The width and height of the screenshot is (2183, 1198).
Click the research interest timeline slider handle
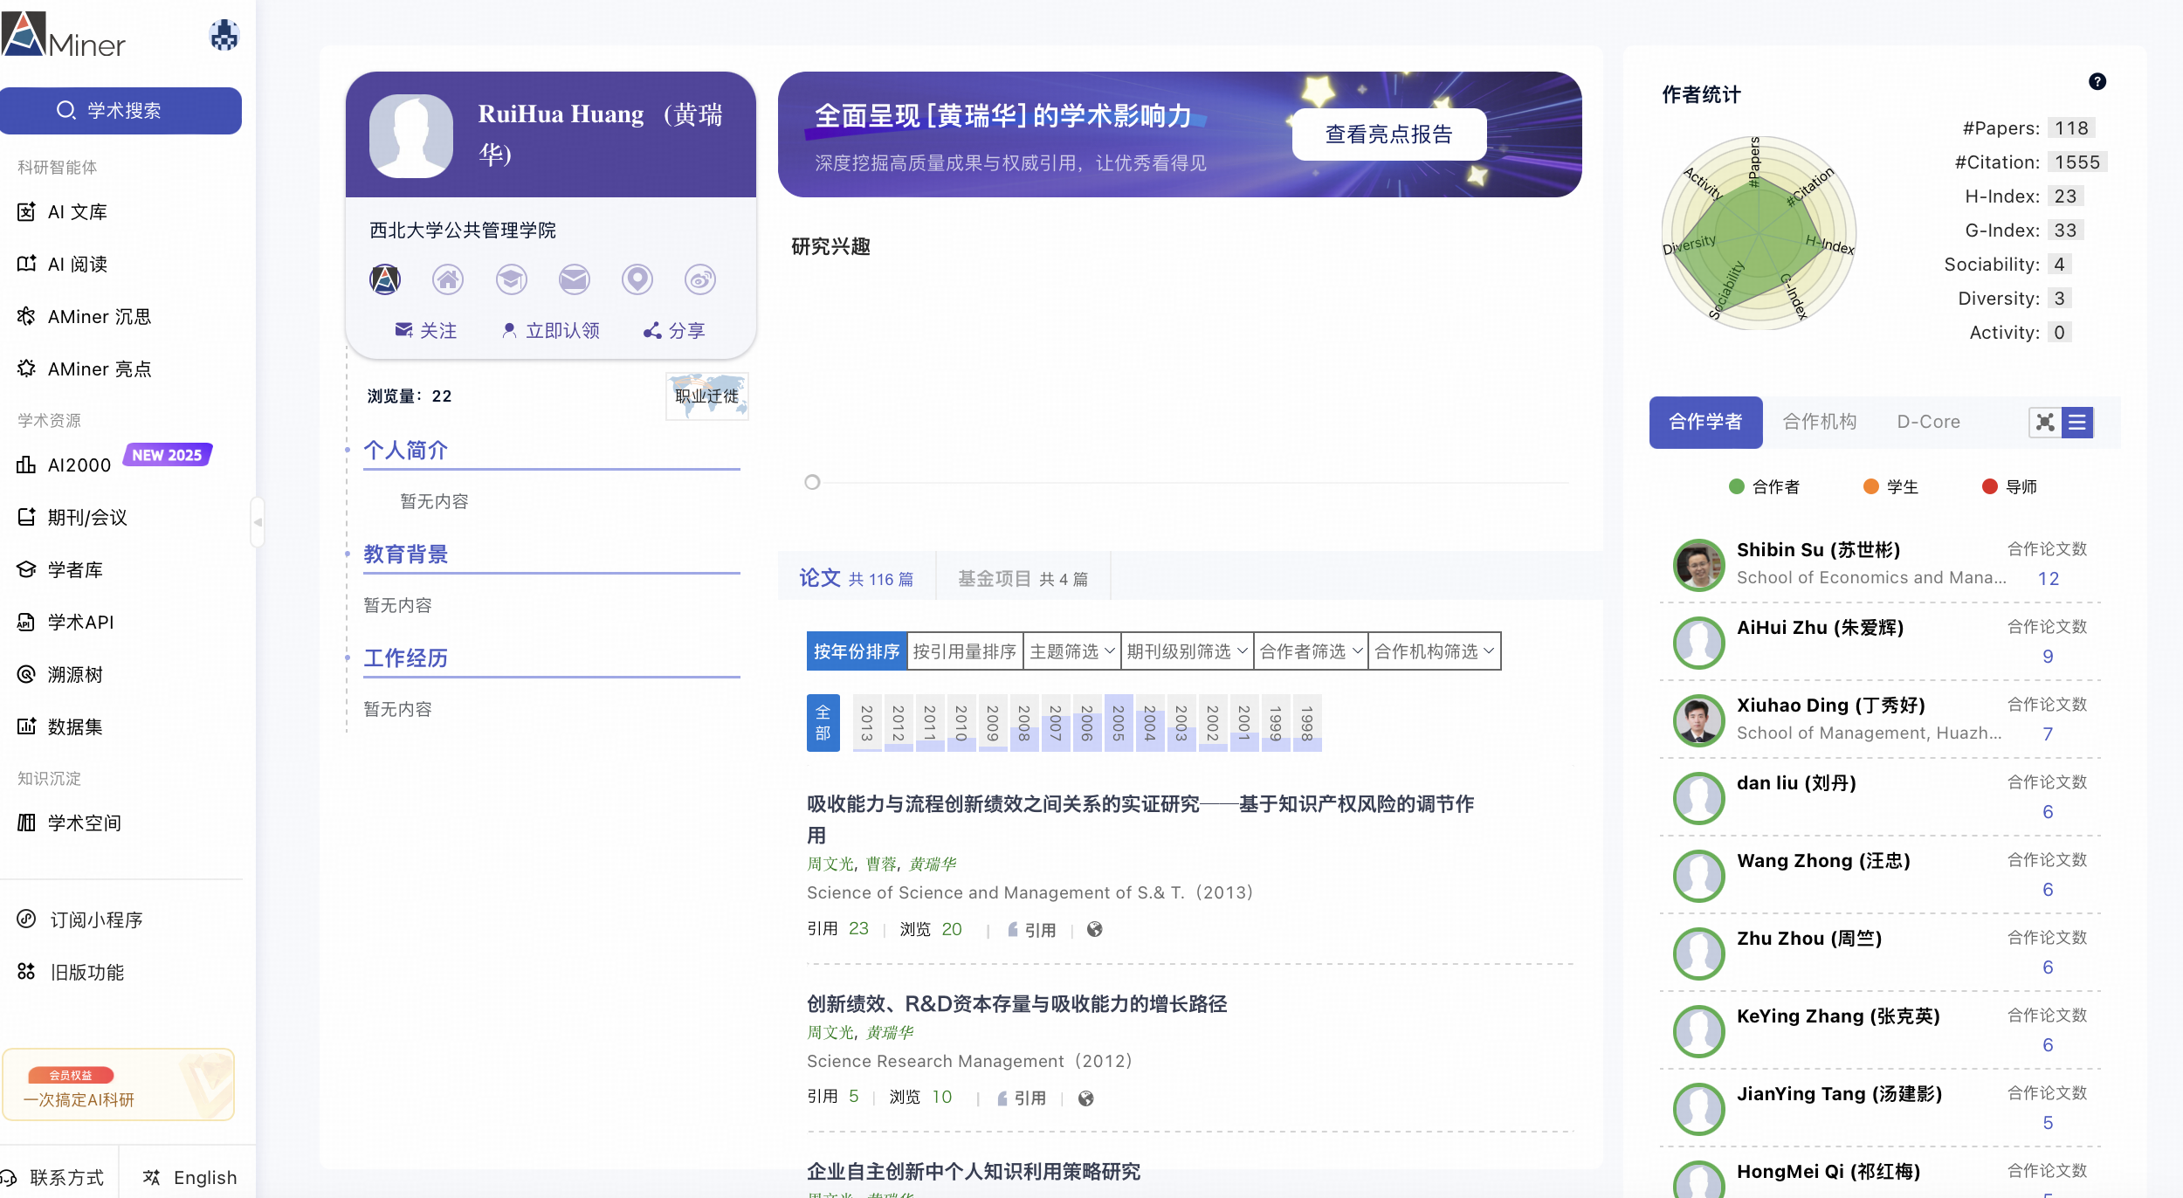pos(812,482)
